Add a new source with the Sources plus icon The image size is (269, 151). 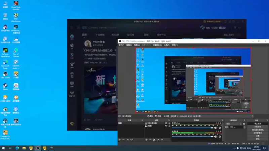(147, 140)
